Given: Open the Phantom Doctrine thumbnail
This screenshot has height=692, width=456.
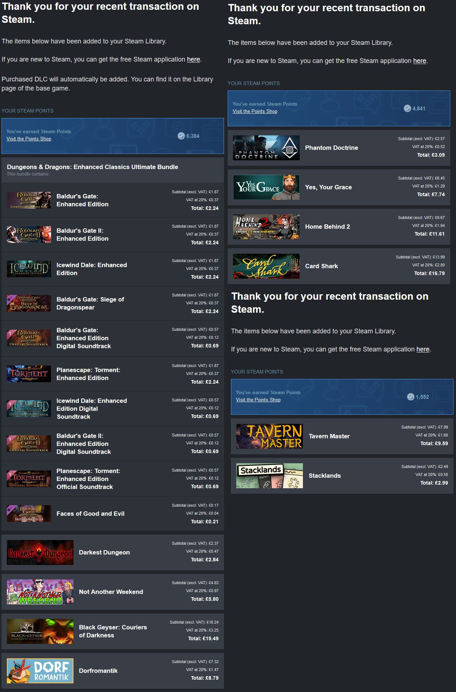Looking at the screenshot, I should pos(266,148).
